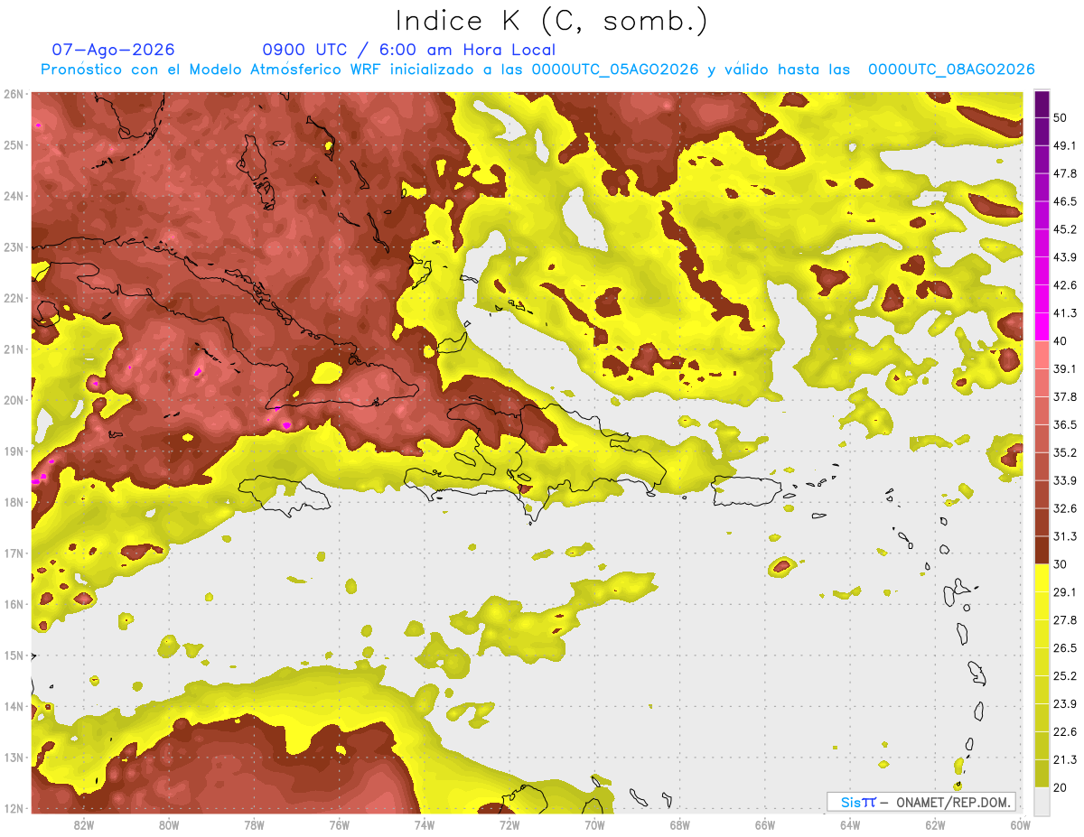The height and width of the screenshot is (837, 1084).
Task: Click the longitude label "76W"
Action: pyautogui.click(x=339, y=824)
